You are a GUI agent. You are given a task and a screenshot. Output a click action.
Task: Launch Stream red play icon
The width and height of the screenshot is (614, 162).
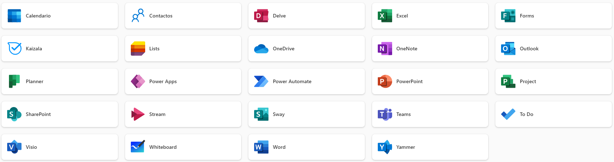coord(138,114)
